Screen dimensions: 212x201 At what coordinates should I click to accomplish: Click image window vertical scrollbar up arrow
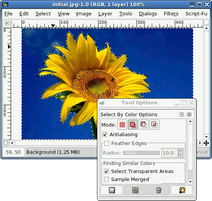point(206,28)
